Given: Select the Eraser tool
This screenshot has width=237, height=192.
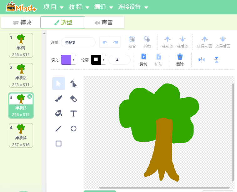Looking at the screenshot, I should point(74,99).
